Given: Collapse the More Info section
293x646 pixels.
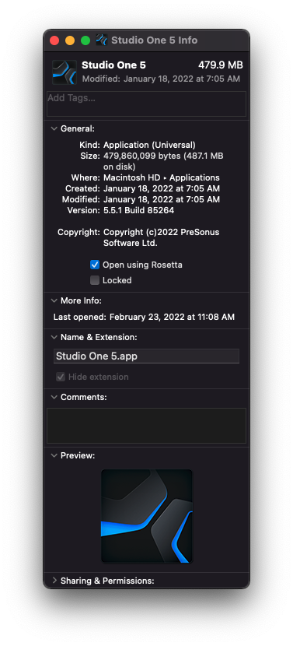Looking at the screenshot, I should coord(54,300).
